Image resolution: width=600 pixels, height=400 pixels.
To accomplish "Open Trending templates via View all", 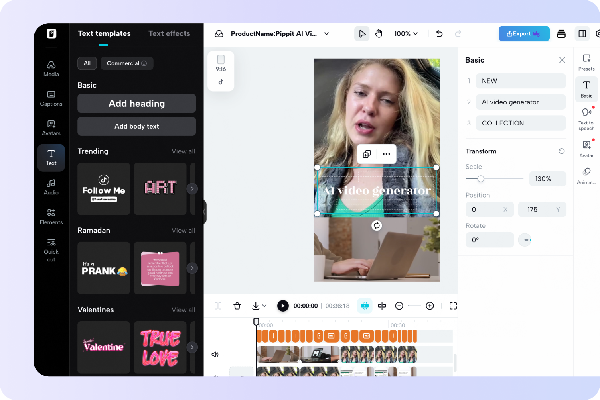I will coord(183,151).
